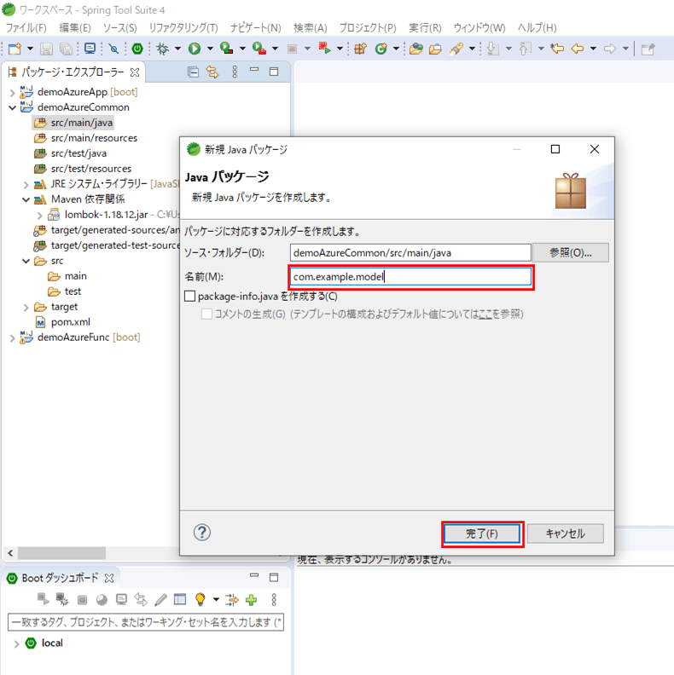Image resolution: width=674 pixels, height=675 pixels.
Task: Open the ファイル(F) menu
Action: coord(26,28)
